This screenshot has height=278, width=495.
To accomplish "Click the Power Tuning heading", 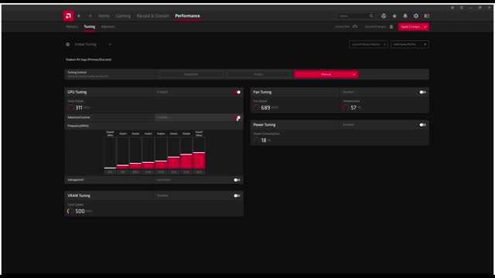I will [x=265, y=125].
